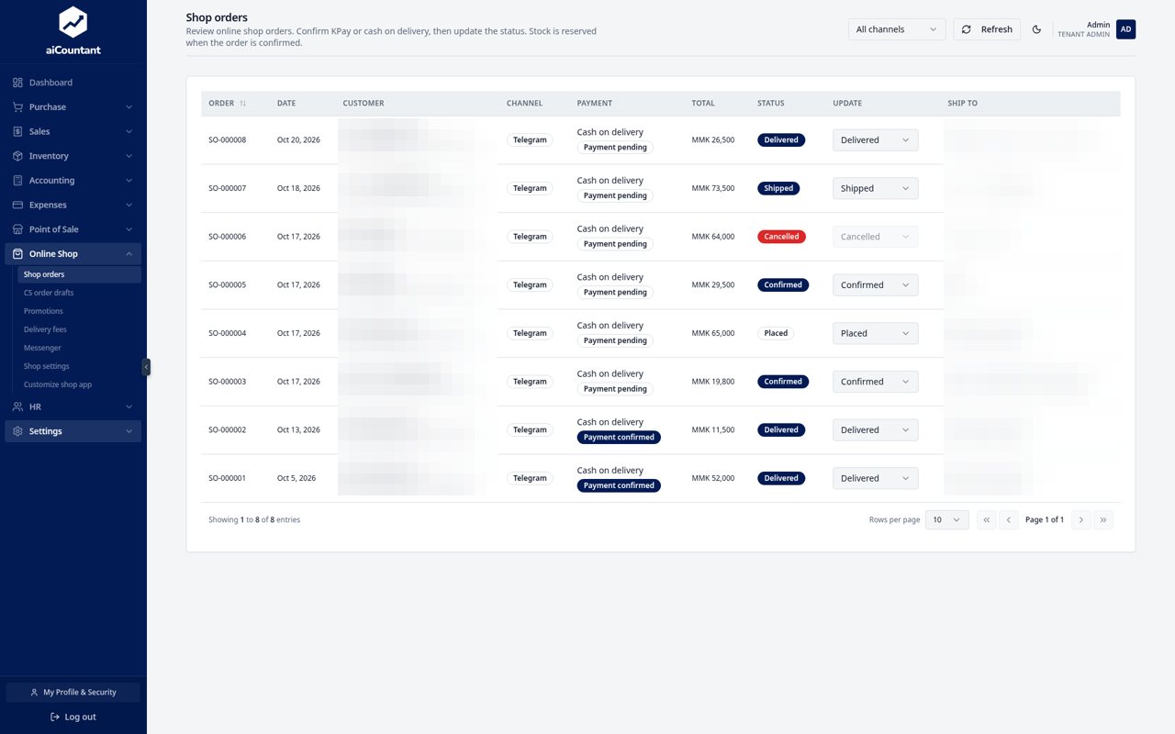Collapse the sidebar with the edge handle
The width and height of the screenshot is (1175, 734).
tap(146, 367)
